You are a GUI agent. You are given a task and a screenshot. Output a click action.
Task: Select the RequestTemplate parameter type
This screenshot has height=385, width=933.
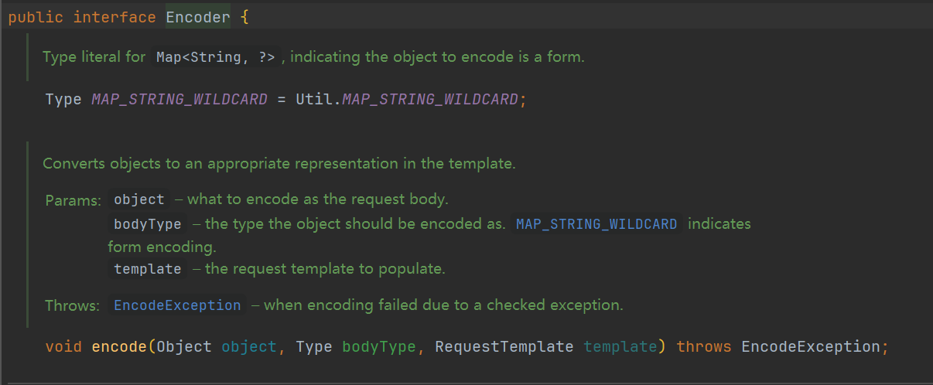(x=504, y=346)
